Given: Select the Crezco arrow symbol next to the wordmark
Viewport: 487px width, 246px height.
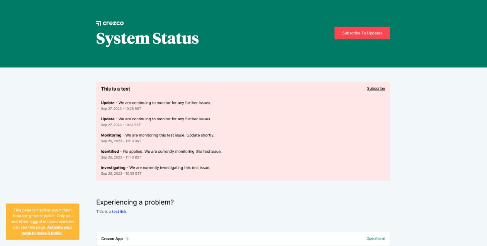Looking at the screenshot, I should (x=98, y=23).
